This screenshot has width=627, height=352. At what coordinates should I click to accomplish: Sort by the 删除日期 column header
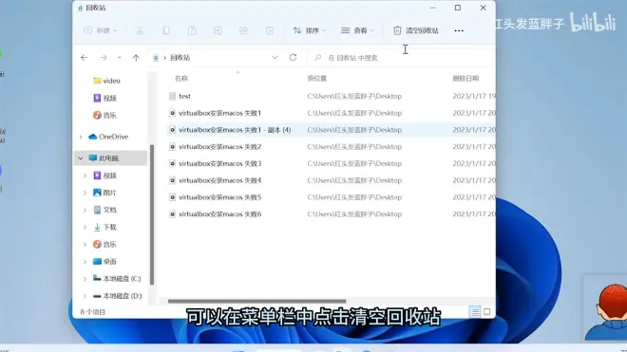[x=465, y=79]
